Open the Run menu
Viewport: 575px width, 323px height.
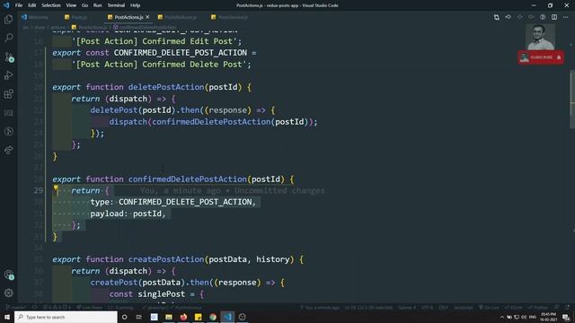coord(97,5)
